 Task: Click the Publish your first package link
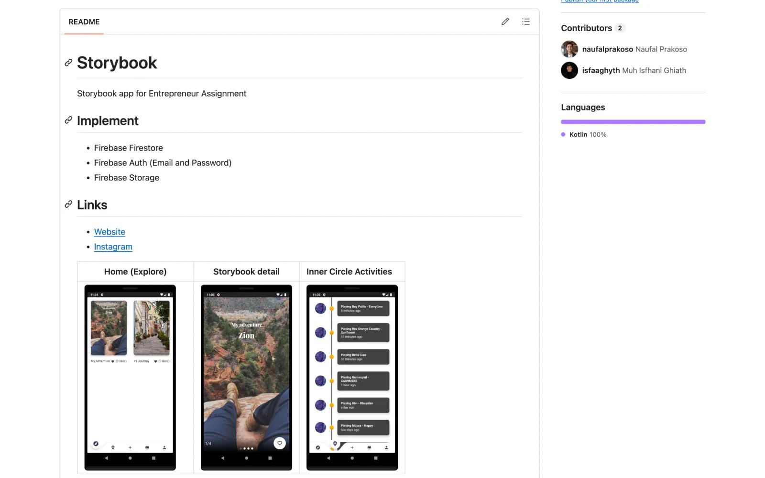coord(600,1)
